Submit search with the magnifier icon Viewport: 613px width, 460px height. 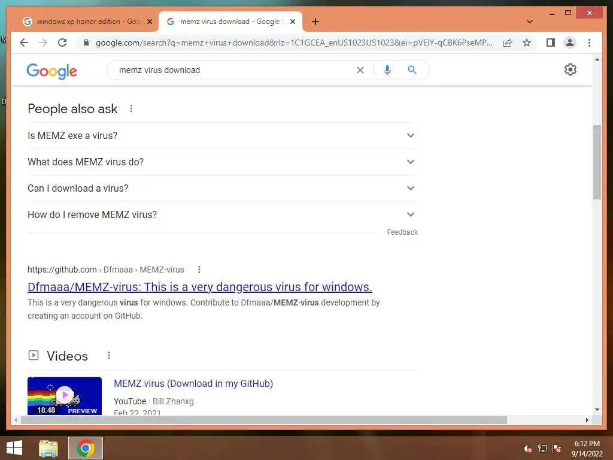click(412, 70)
